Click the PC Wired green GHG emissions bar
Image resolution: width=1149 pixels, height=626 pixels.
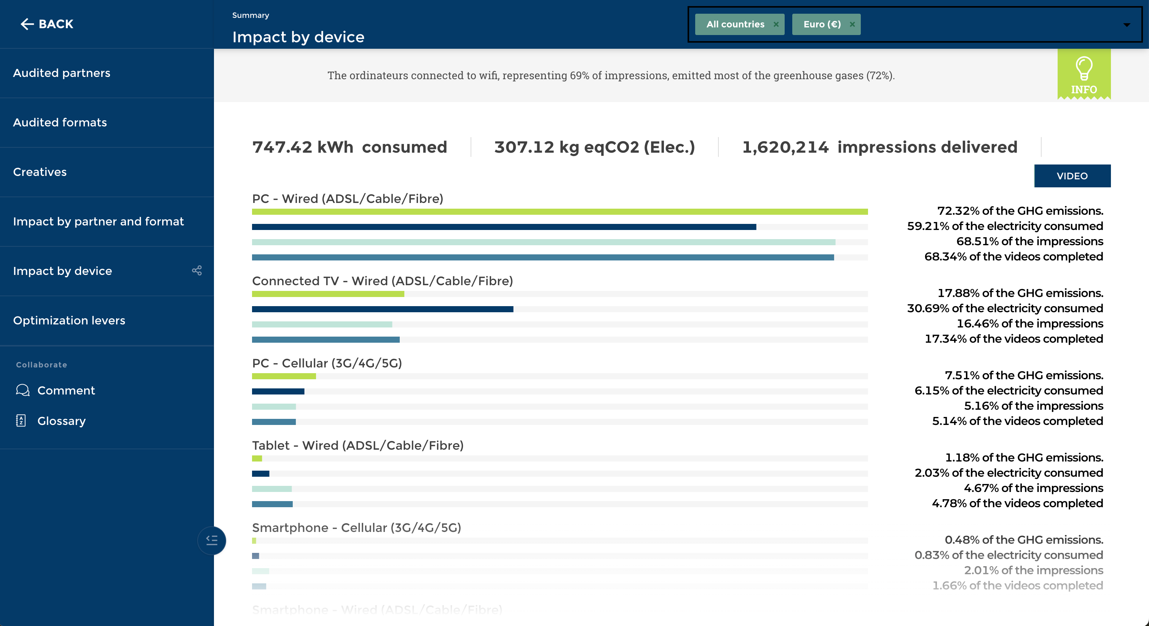pos(559,211)
